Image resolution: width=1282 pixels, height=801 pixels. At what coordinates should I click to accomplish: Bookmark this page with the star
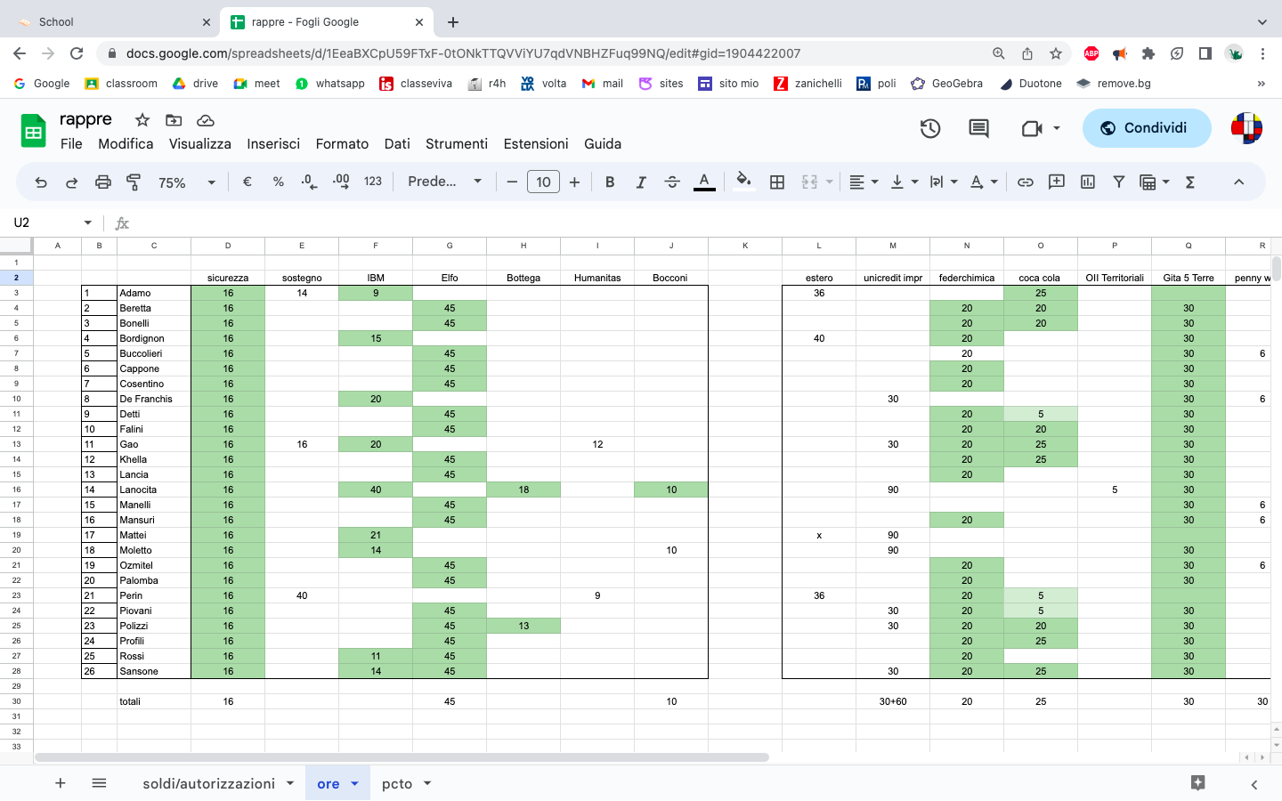pos(1056,53)
